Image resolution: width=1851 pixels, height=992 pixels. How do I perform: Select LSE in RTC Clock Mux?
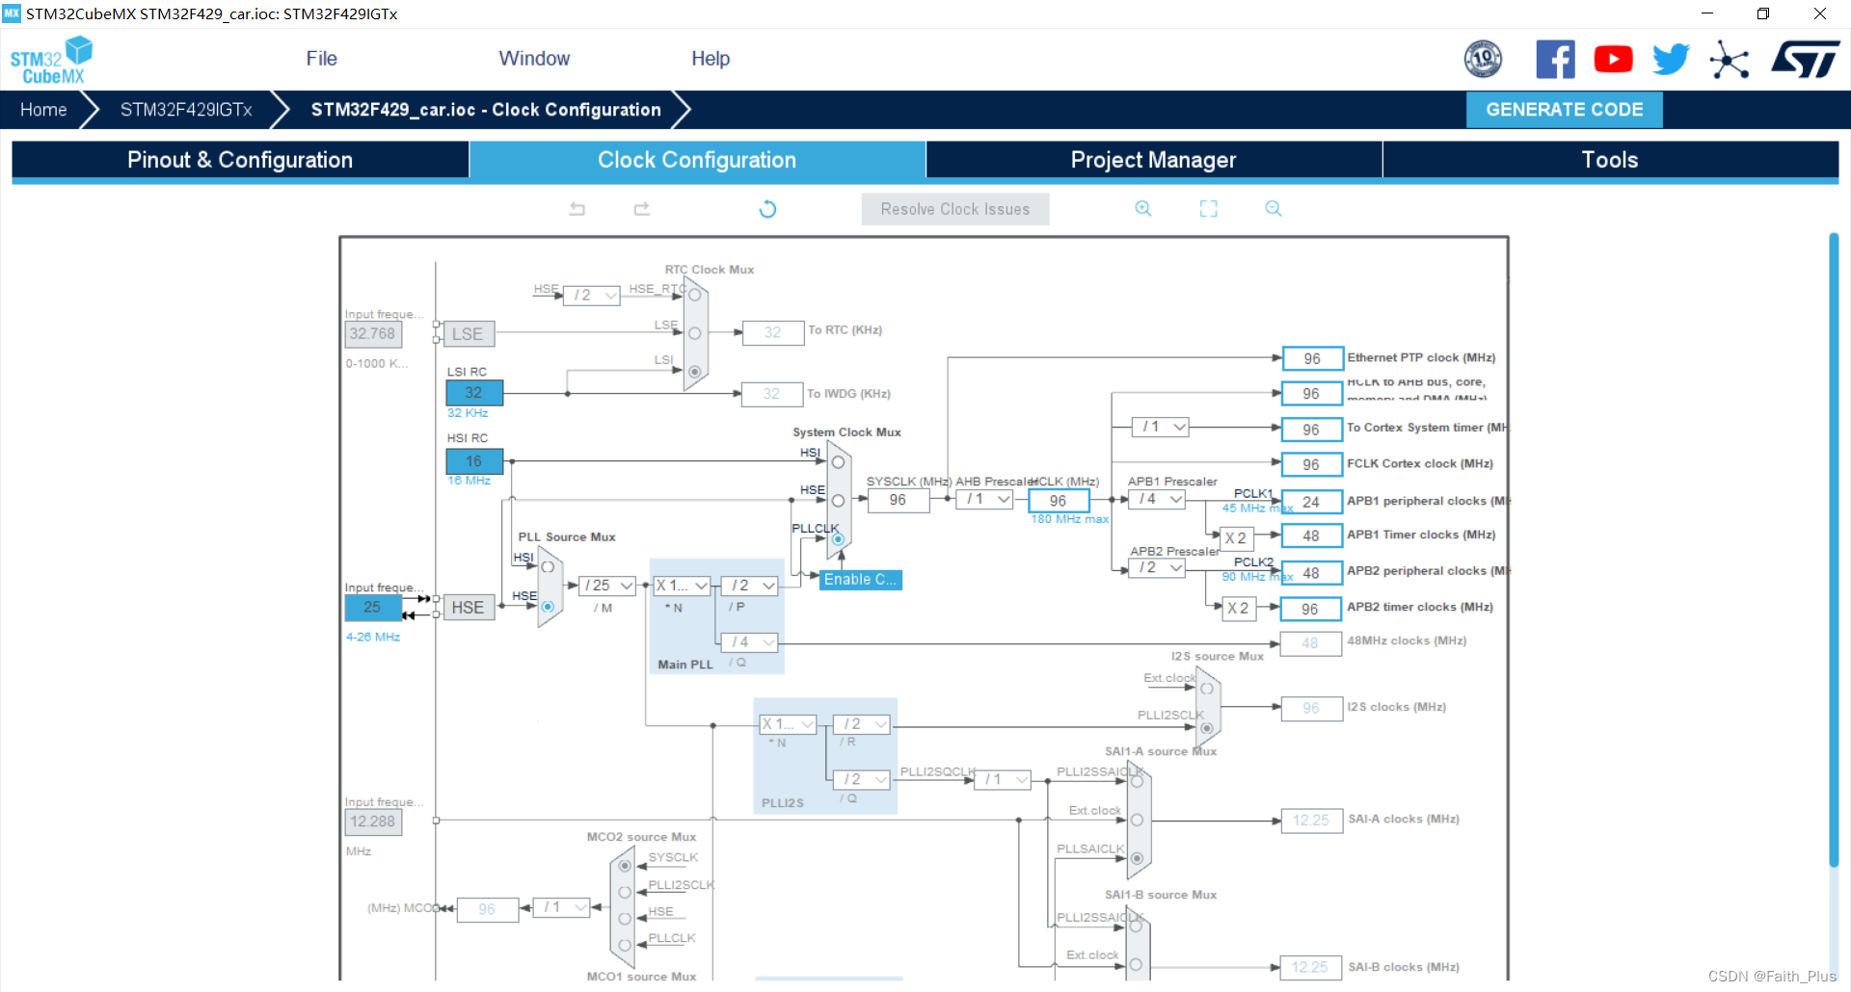(x=694, y=333)
